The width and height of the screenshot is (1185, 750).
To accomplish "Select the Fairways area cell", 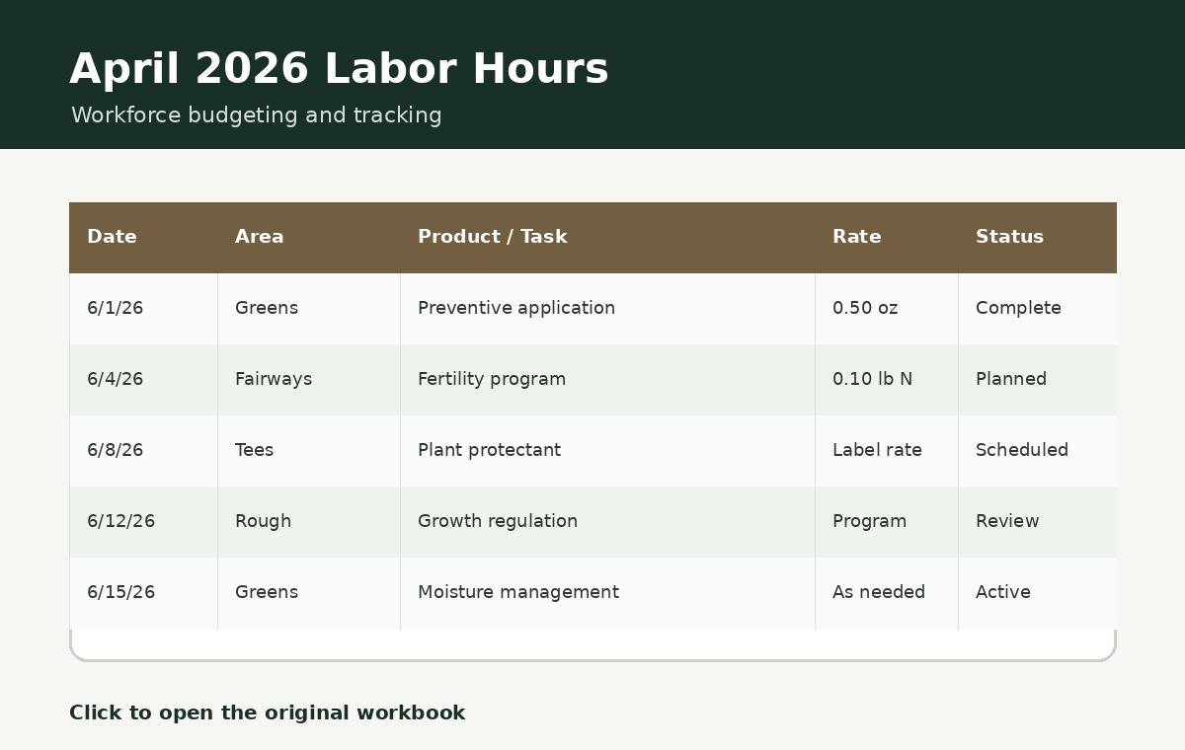I will [308, 379].
